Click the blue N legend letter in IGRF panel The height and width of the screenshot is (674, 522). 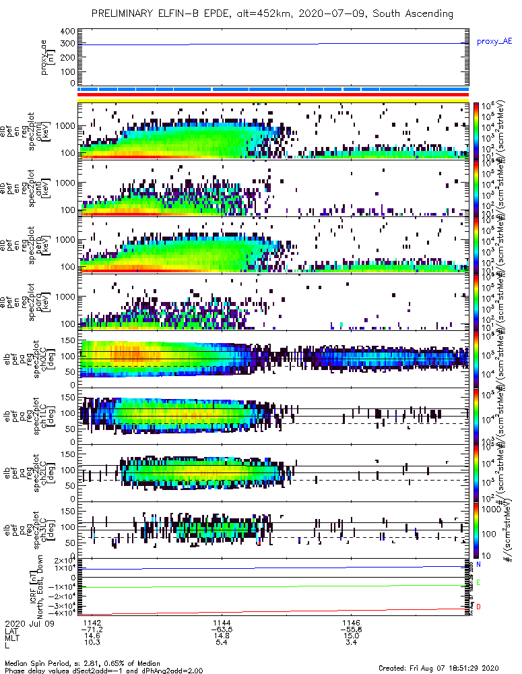coord(479,564)
